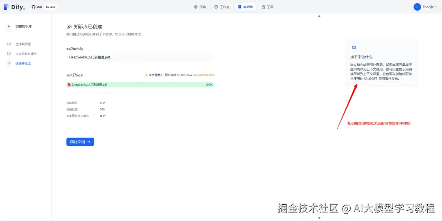Click the 接下来做什么 heading
The height and width of the screenshot is (221, 442).
click(361, 57)
